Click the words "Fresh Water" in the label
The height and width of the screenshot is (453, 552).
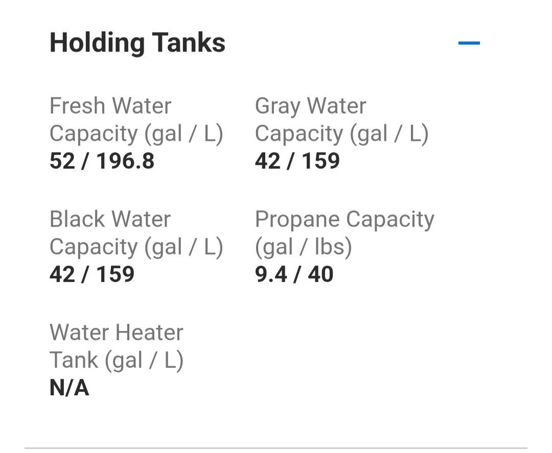click(110, 106)
